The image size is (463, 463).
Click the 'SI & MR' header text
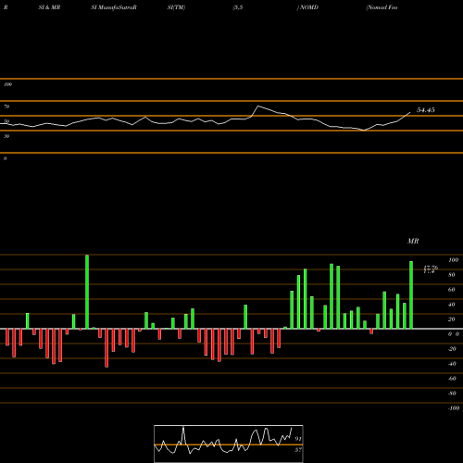click(x=49, y=7)
